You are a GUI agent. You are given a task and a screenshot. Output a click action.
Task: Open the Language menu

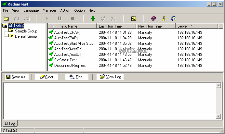31,10
